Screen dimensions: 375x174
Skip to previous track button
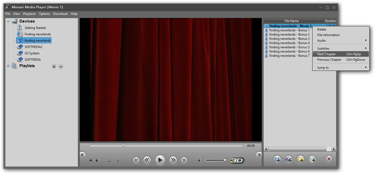click(x=136, y=160)
